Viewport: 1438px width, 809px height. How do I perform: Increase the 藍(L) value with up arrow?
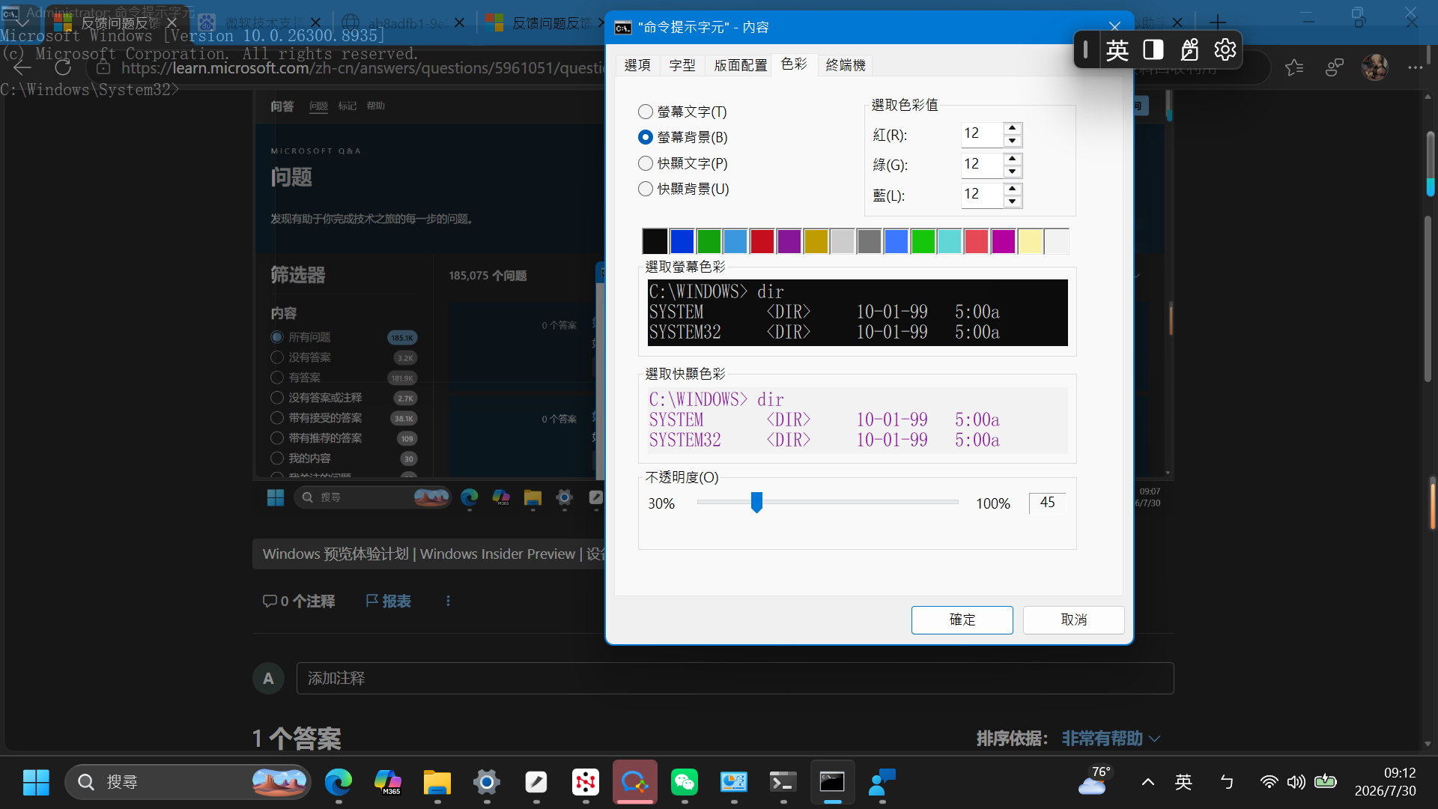[x=1013, y=189]
